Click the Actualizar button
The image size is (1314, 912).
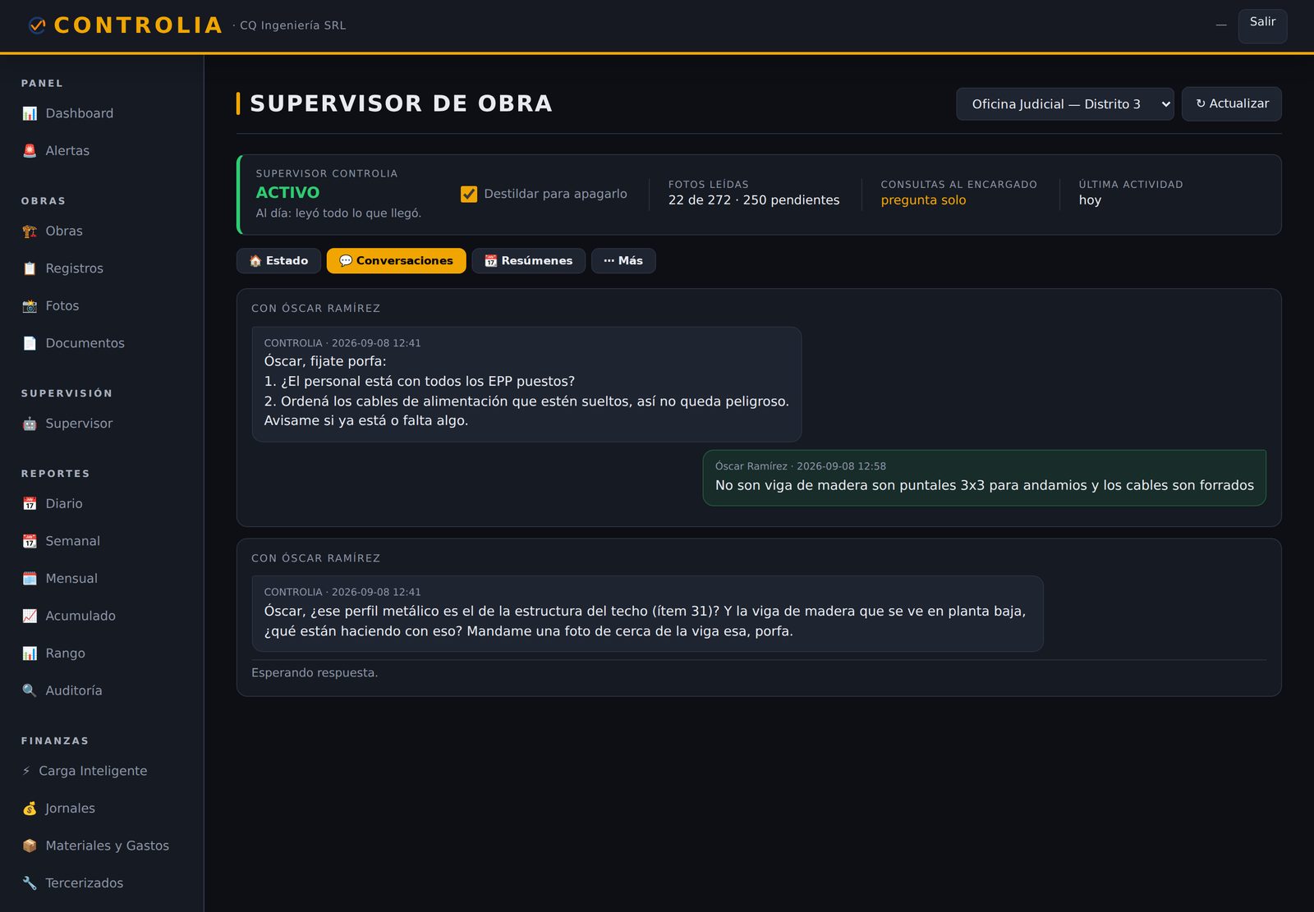coord(1231,104)
